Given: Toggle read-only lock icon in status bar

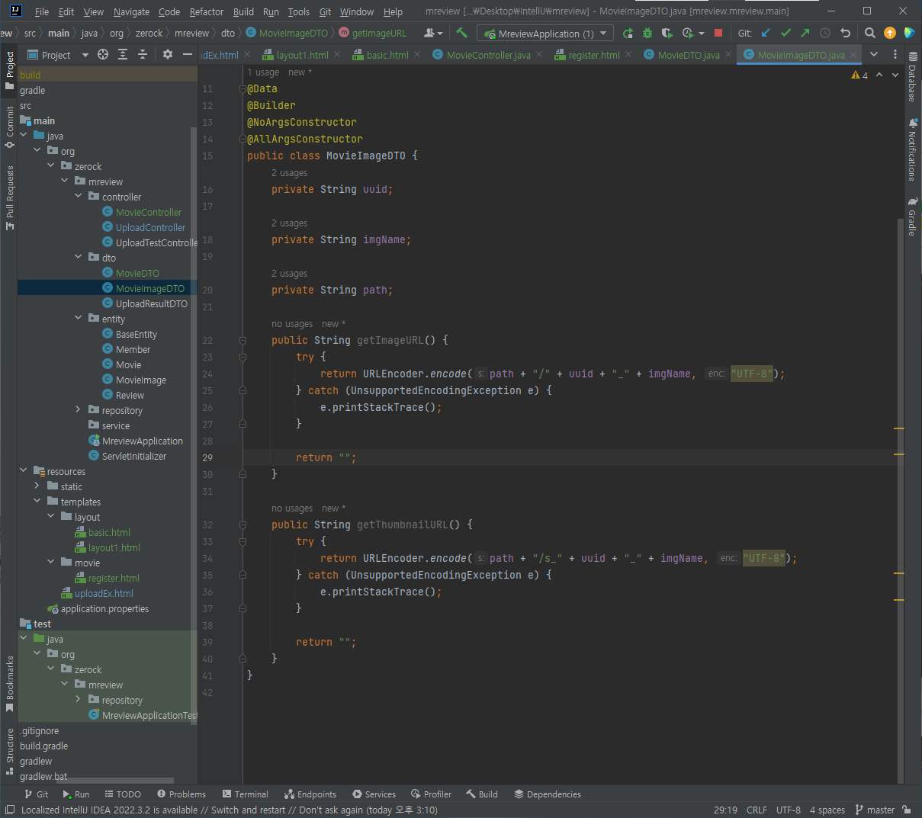Looking at the screenshot, I should pos(907,810).
